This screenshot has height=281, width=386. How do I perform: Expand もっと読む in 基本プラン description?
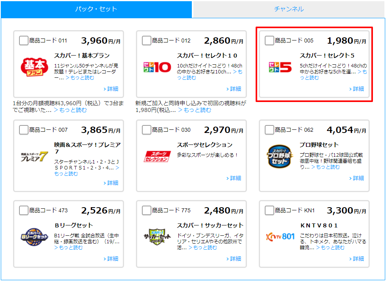pyautogui.click(x=80, y=78)
